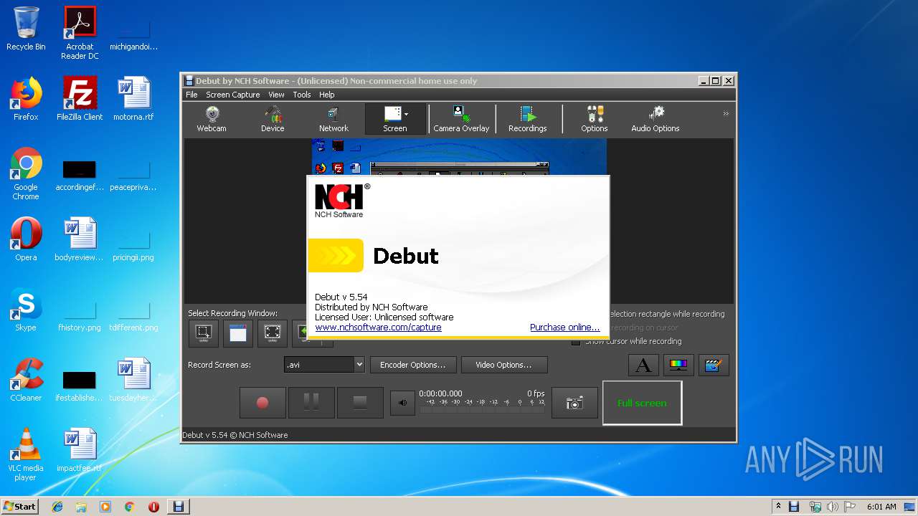Image resolution: width=918 pixels, height=516 pixels.
Task: Open the Camera Overlay tool
Action: coord(461,119)
